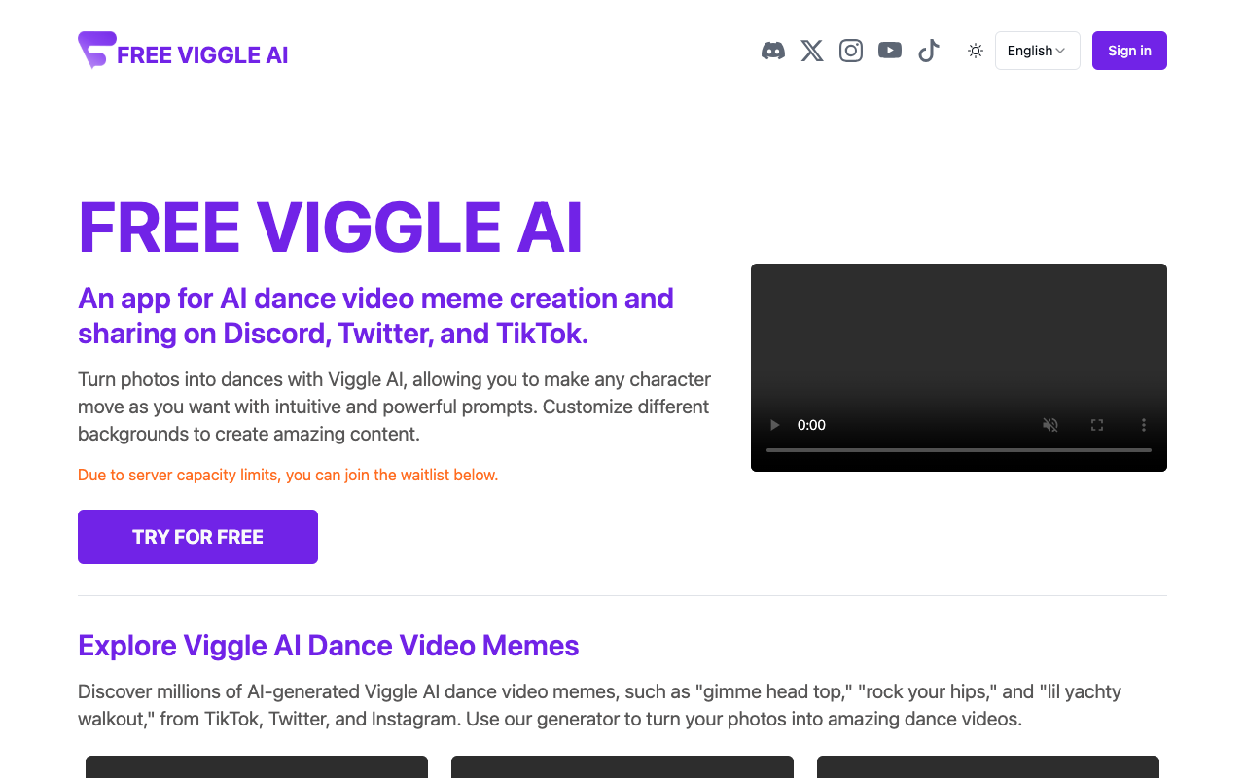Select the first dance meme thumbnail
The height and width of the screenshot is (778, 1245).
[x=256, y=770]
